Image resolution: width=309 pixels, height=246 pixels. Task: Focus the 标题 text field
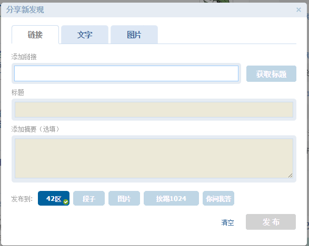point(154,110)
